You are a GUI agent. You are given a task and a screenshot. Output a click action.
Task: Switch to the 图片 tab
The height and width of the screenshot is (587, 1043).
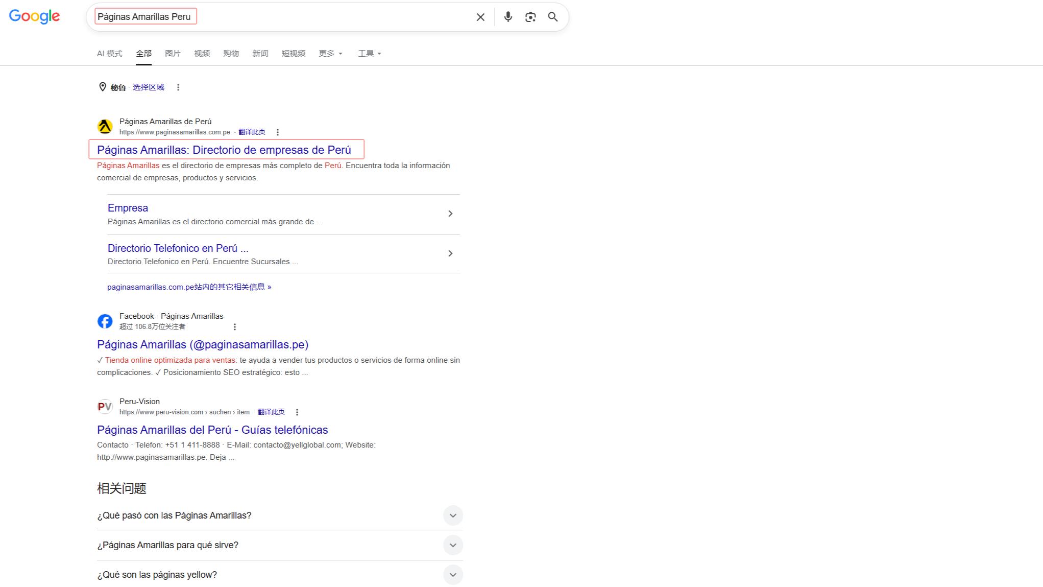173,53
